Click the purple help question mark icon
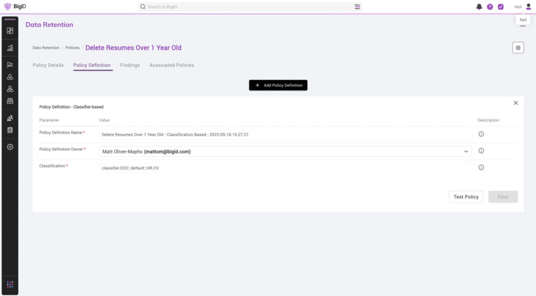Image resolution: width=536 pixels, height=296 pixels. tap(490, 7)
